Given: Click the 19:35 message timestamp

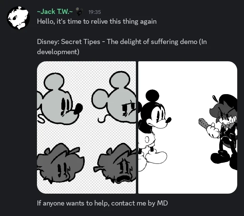Looking at the screenshot, I should (95, 12).
